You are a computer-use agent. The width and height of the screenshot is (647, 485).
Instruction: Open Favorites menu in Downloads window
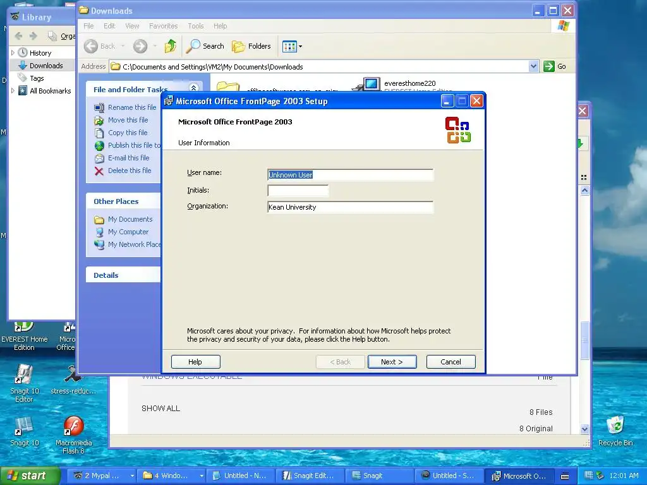coord(164,26)
